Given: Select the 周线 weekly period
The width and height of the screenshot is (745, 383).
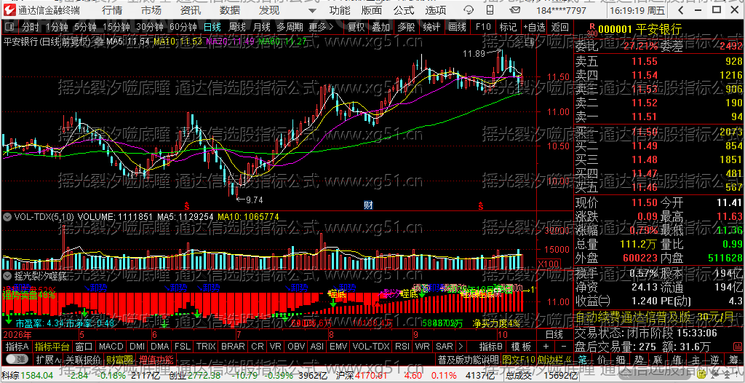Looking at the screenshot, I should tap(237, 27).
